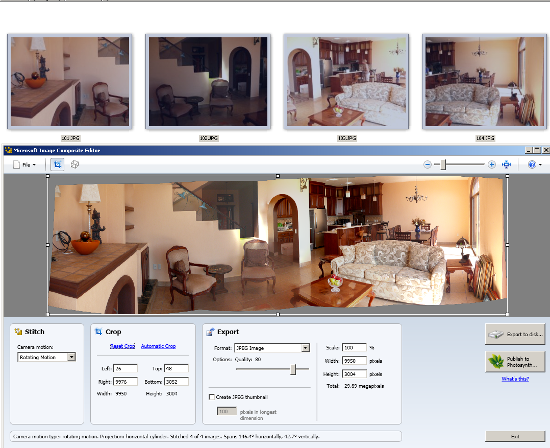
Task: Click the Options Quality 80 label
Action: click(237, 360)
